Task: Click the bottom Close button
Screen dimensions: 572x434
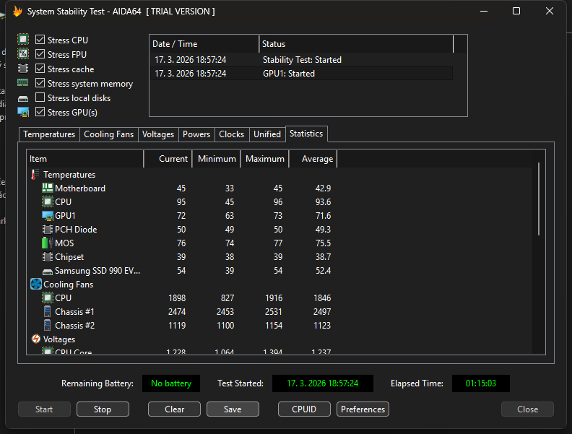Action: click(527, 409)
